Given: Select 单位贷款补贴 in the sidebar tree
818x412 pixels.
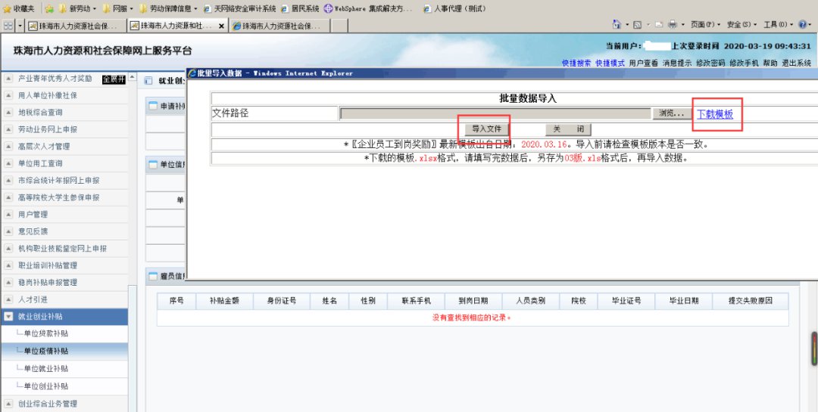Looking at the screenshot, I should click(45, 333).
